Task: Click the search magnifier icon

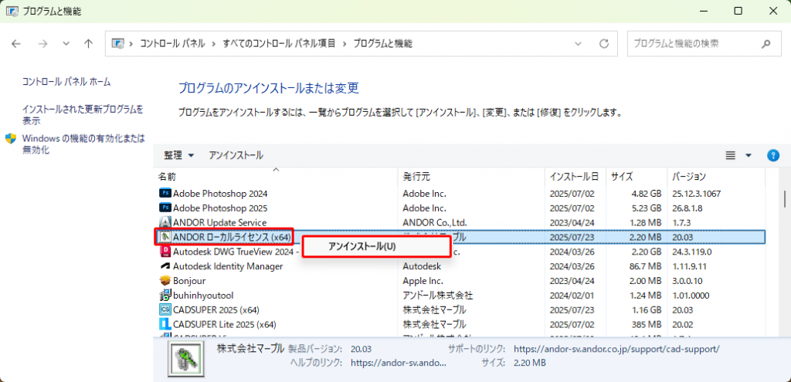Action: pos(766,44)
